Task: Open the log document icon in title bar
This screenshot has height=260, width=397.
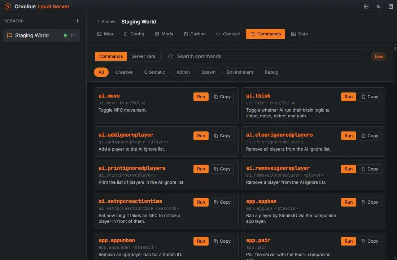Action: click(x=391, y=6)
